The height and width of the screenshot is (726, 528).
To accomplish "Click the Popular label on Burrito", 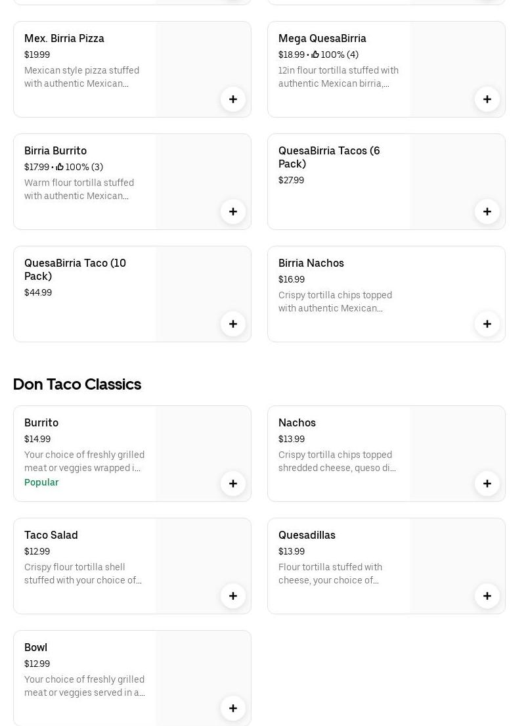I will [x=41, y=482].
